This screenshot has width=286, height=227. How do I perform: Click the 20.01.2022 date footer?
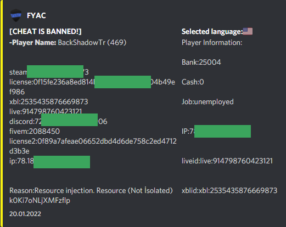[25, 214]
